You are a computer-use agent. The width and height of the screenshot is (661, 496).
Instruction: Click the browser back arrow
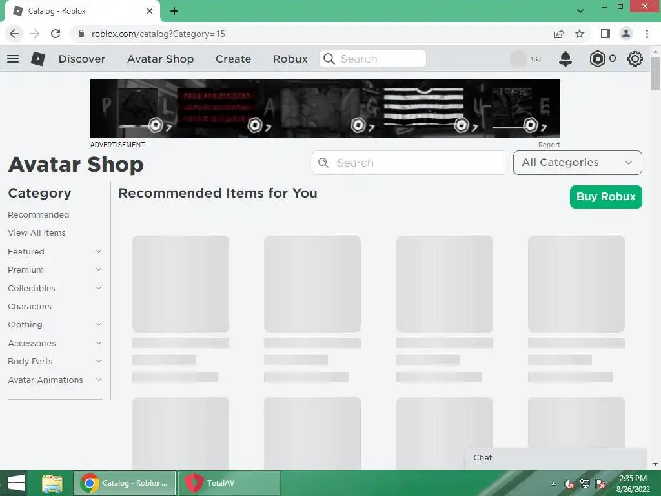coord(14,34)
